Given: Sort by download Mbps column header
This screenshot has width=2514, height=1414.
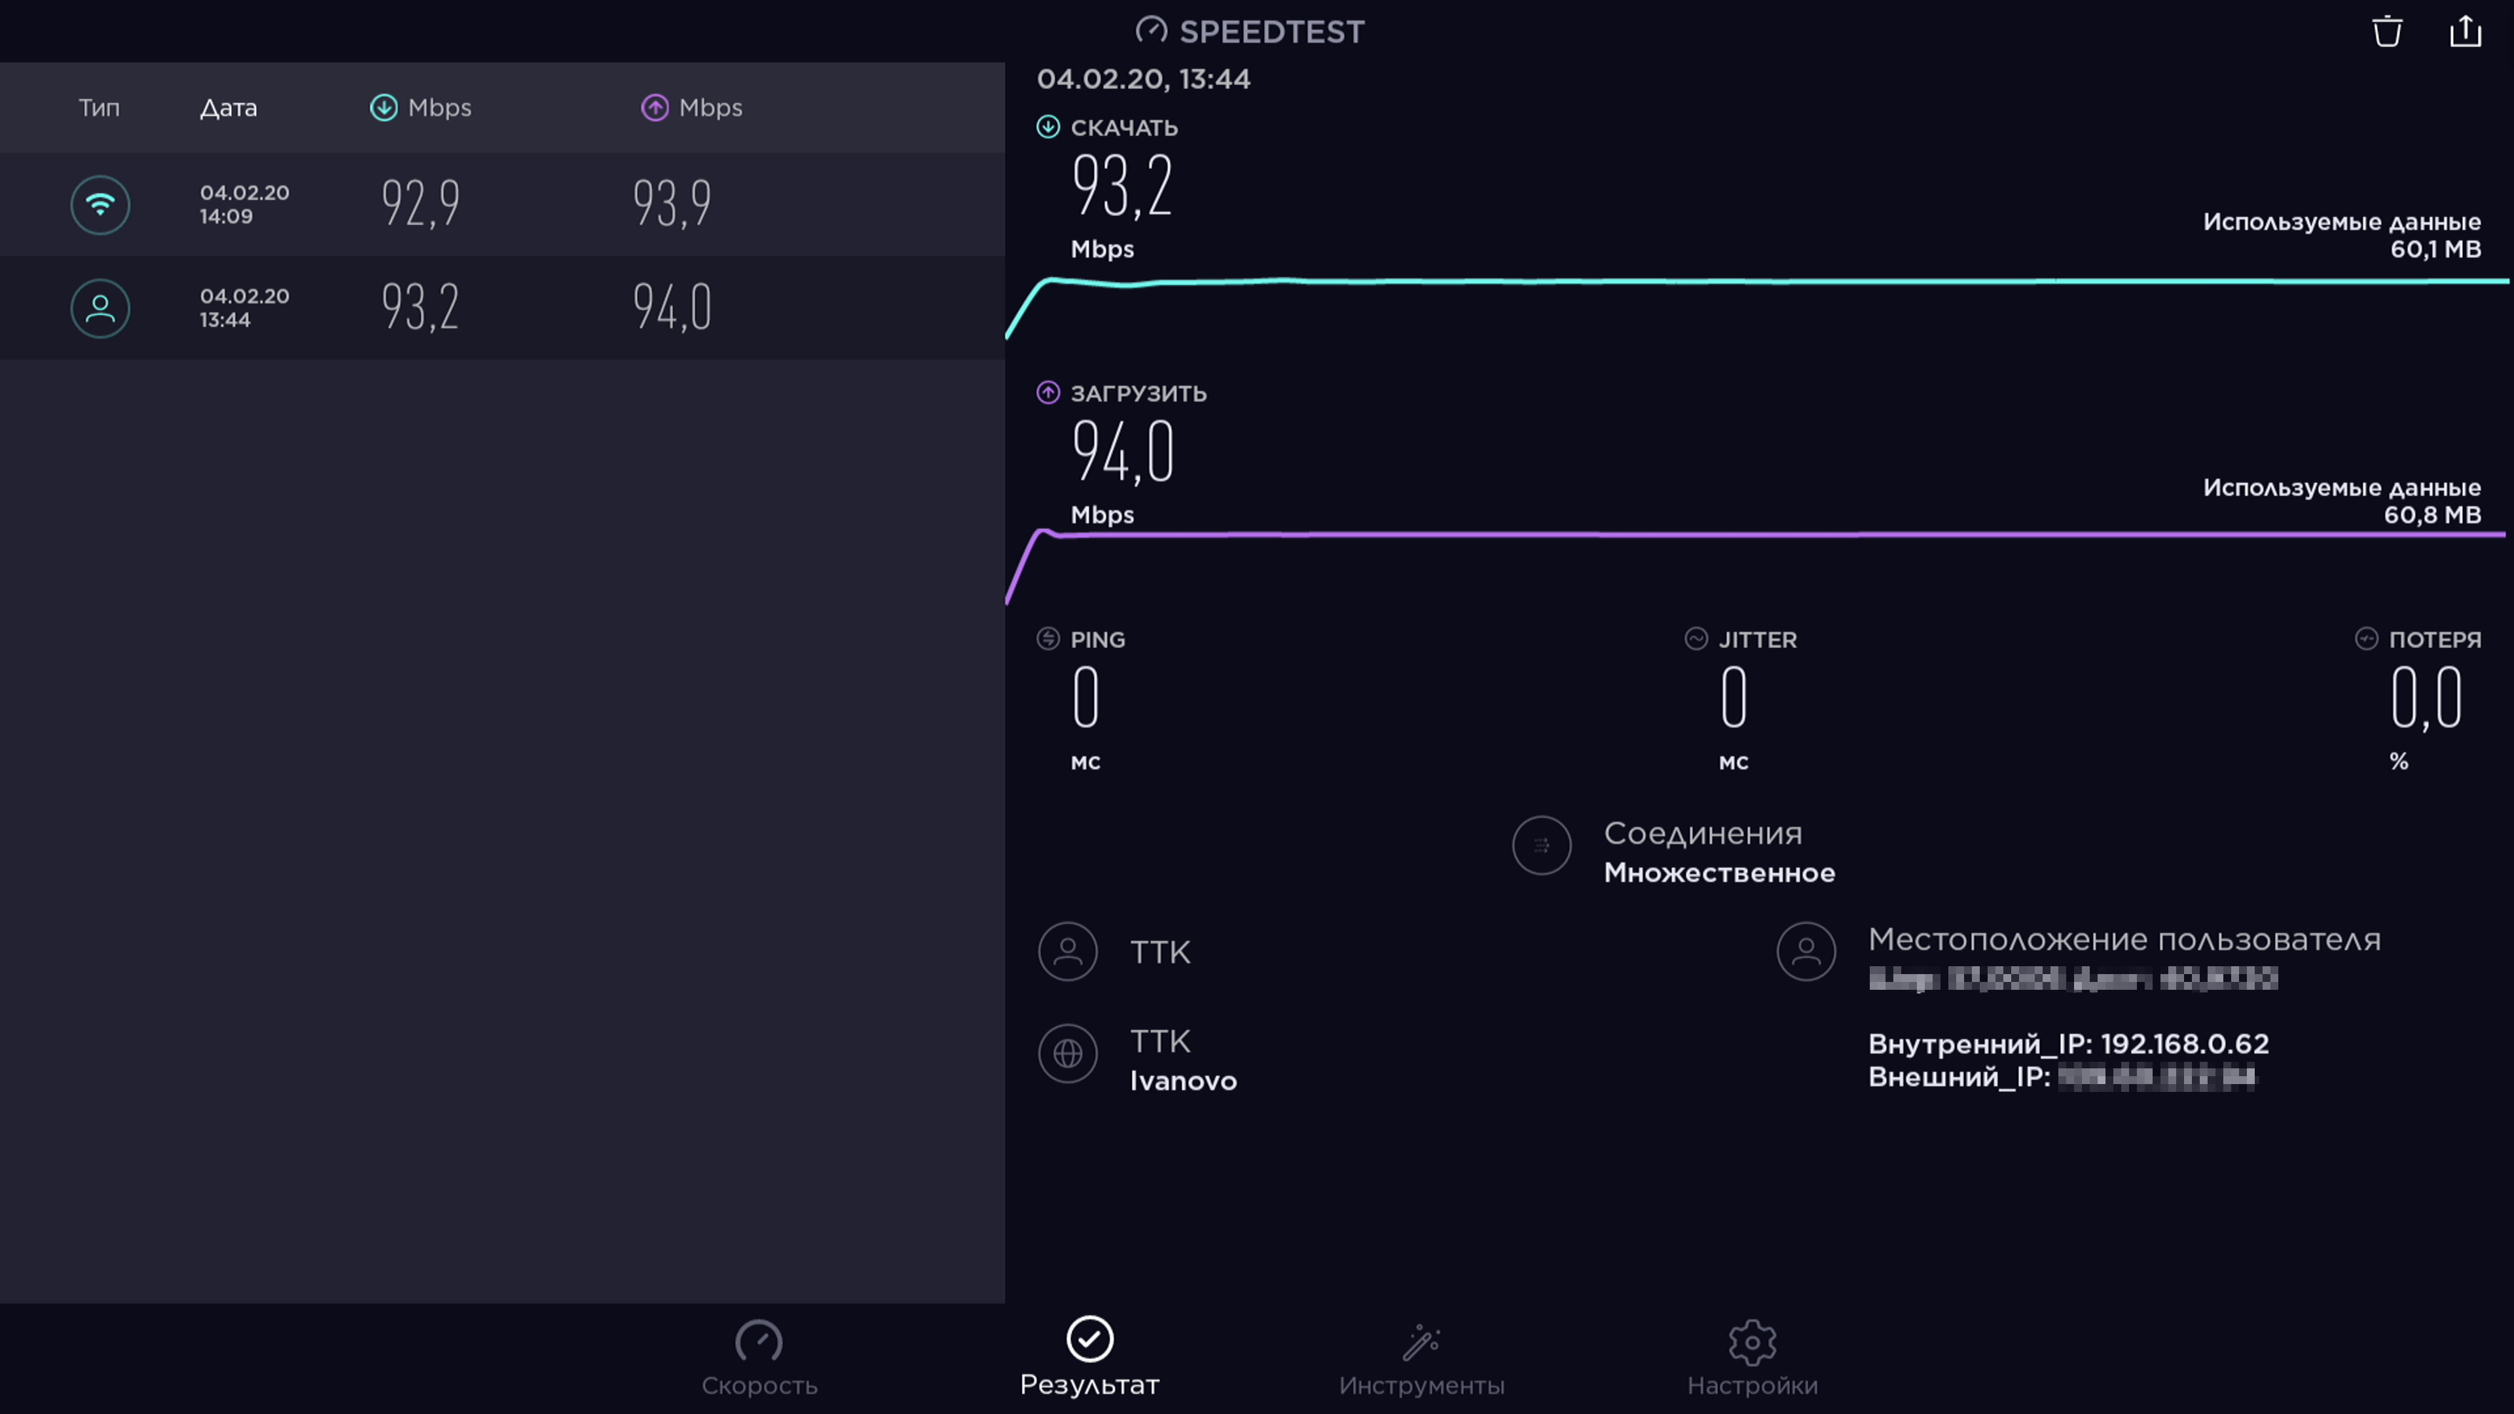Looking at the screenshot, I should (x=420, y=107).
